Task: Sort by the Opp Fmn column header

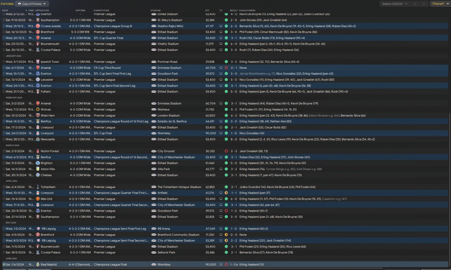Action: coord(80,11)
